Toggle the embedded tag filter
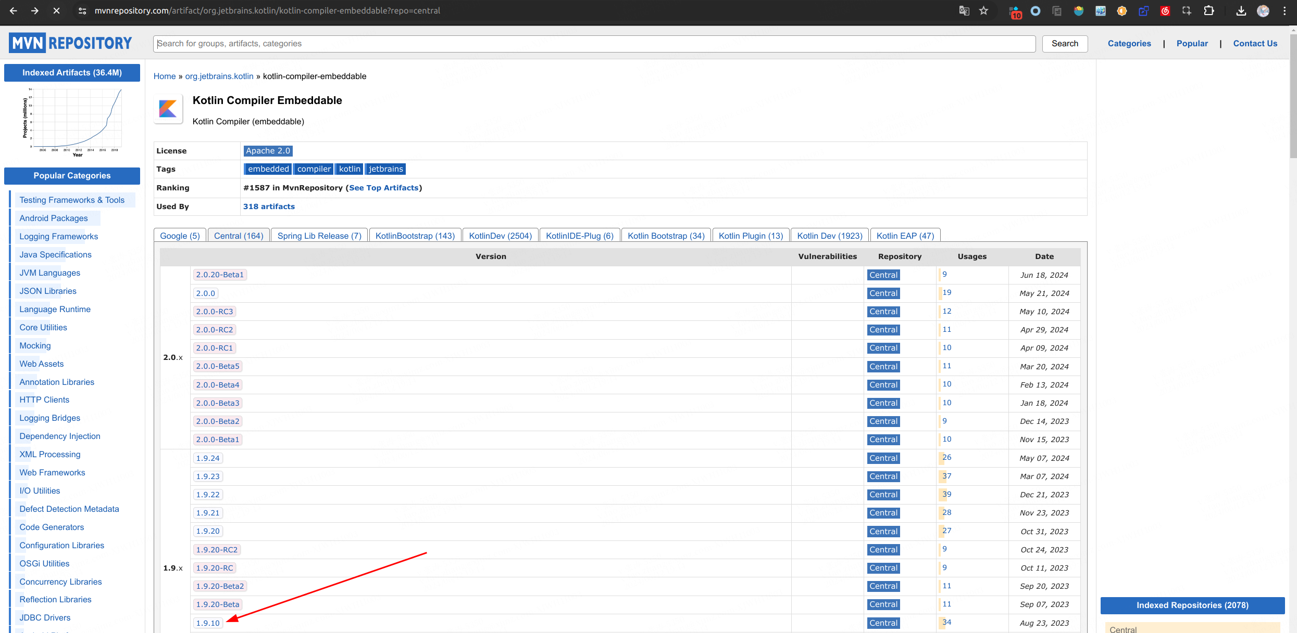This screenshot has width=1297, height=633. pyautogui.click(x=268, y=169)
